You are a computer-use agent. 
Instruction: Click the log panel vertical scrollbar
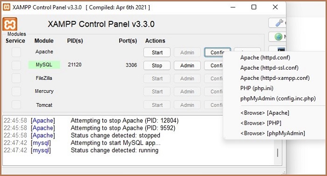pyautogui.click(x=277, y=153)
